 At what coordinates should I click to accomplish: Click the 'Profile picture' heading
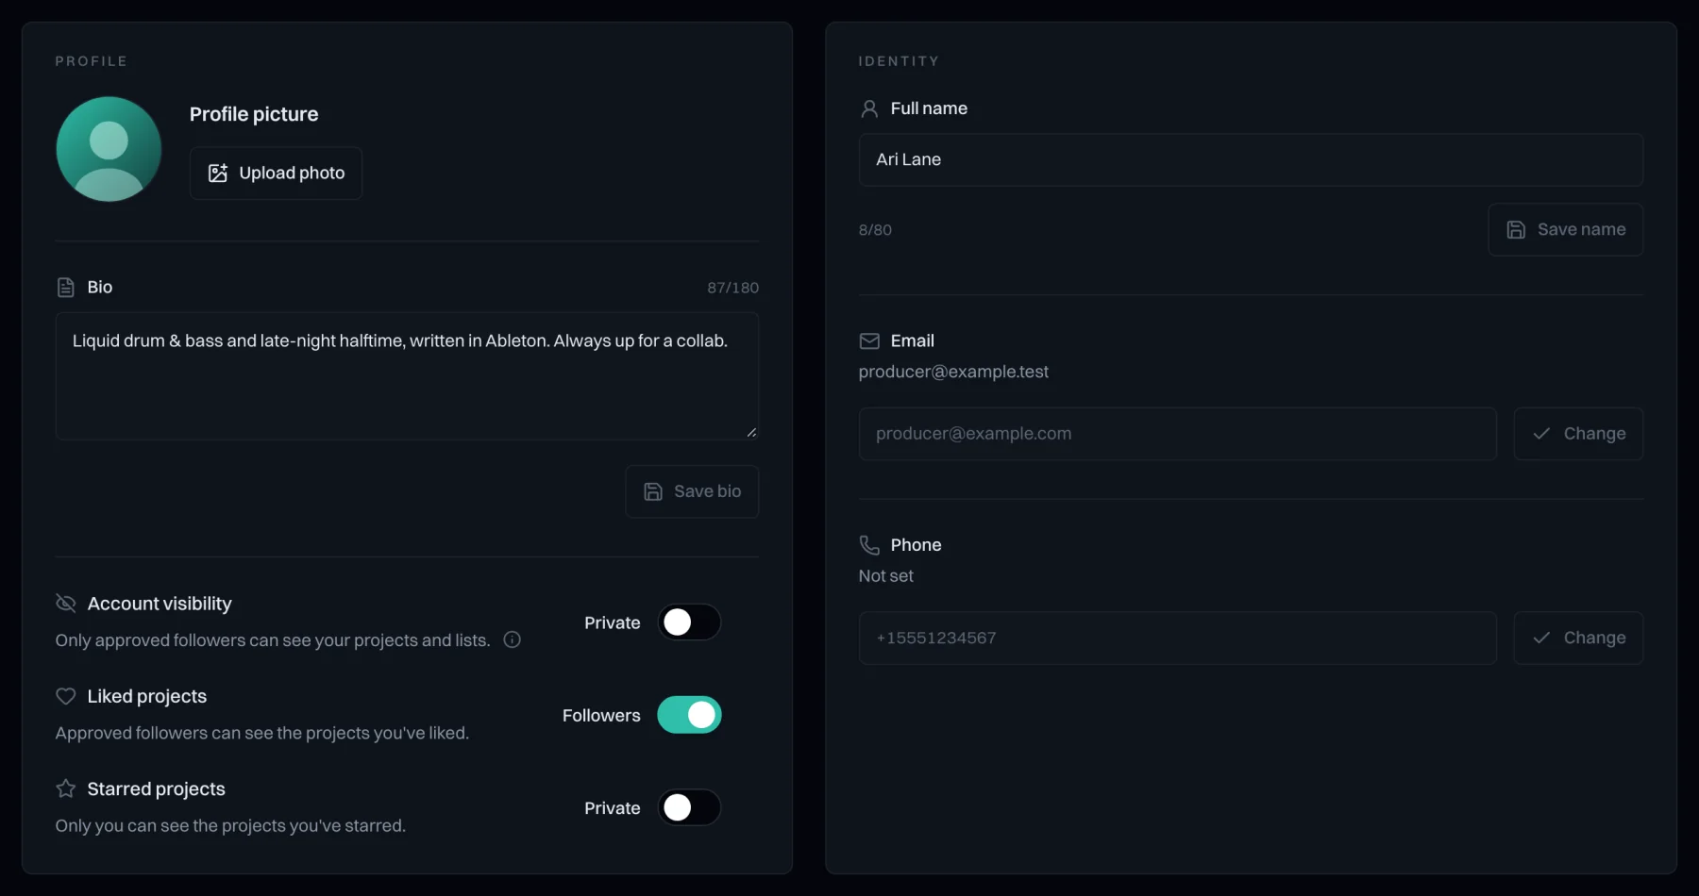254,114
